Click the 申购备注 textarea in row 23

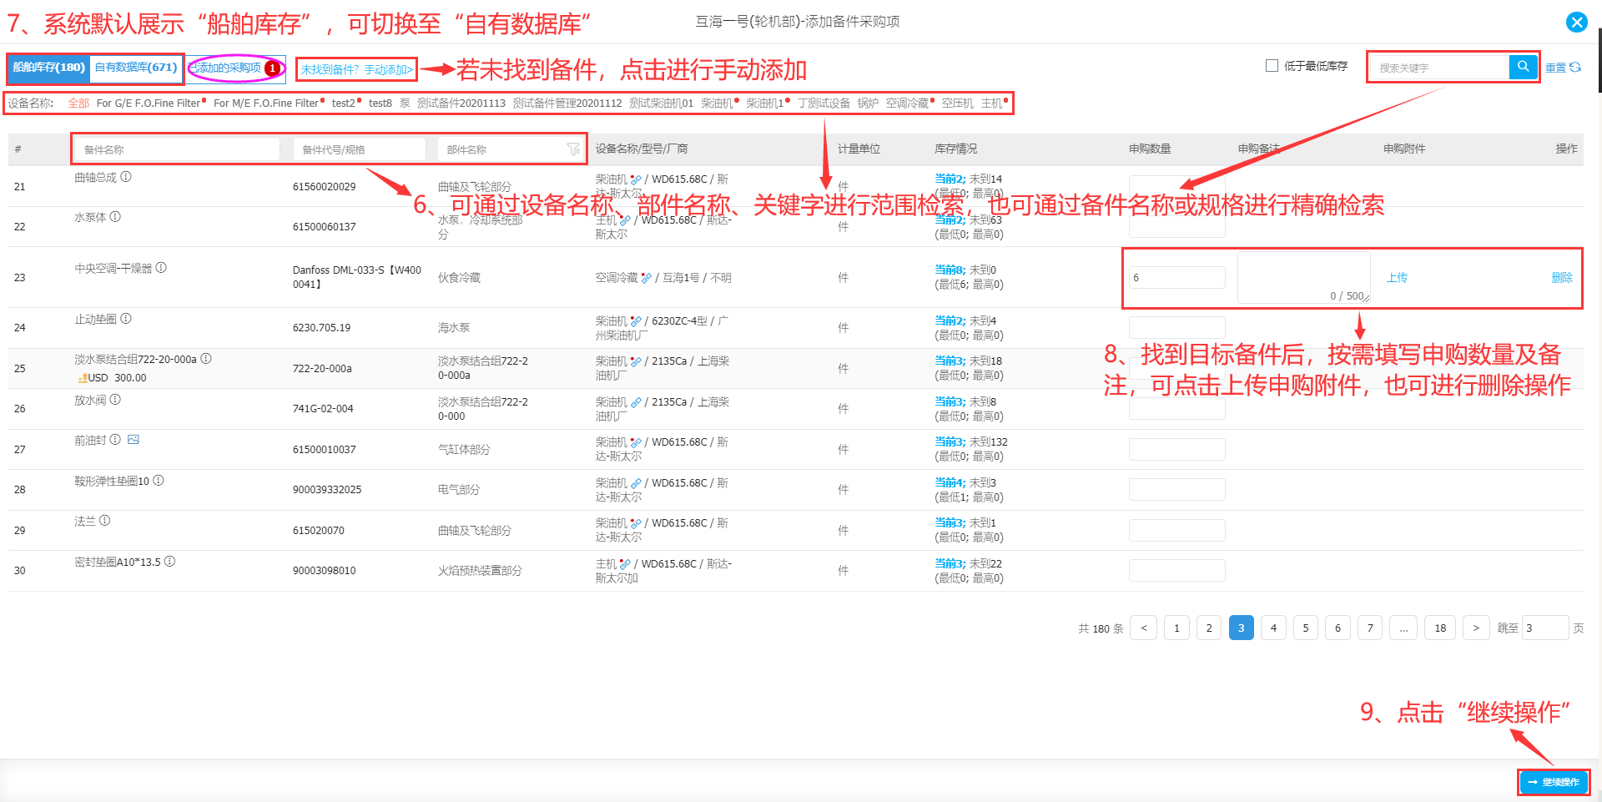click(x=1304, y=278)
